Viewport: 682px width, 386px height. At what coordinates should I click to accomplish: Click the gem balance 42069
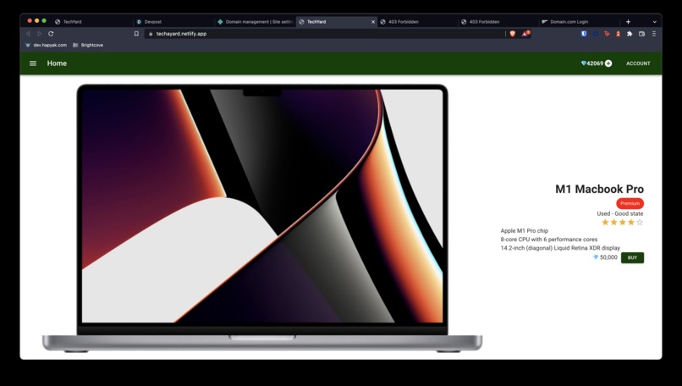[592, 63]
